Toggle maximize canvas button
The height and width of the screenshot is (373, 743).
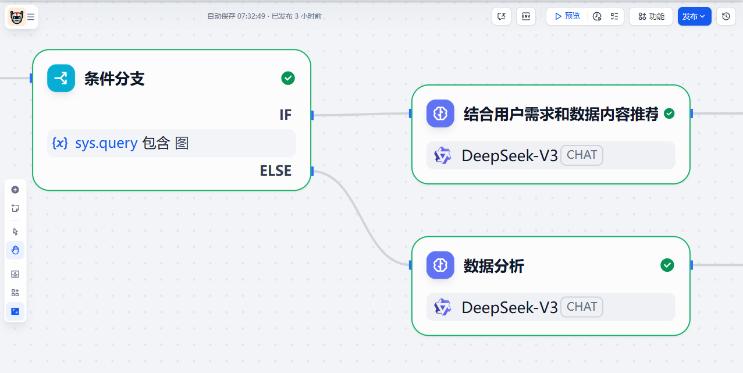tap(15, 311)
